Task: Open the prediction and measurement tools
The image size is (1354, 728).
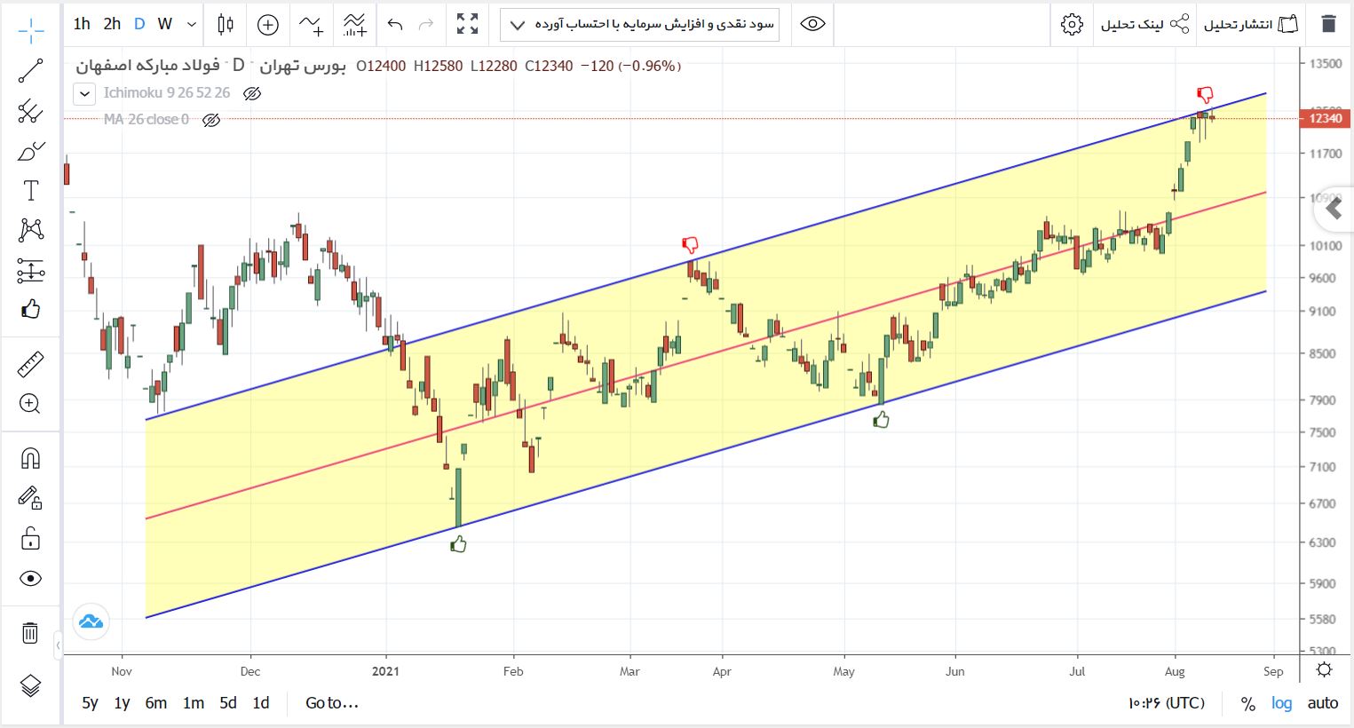Action: pos(30,270)
